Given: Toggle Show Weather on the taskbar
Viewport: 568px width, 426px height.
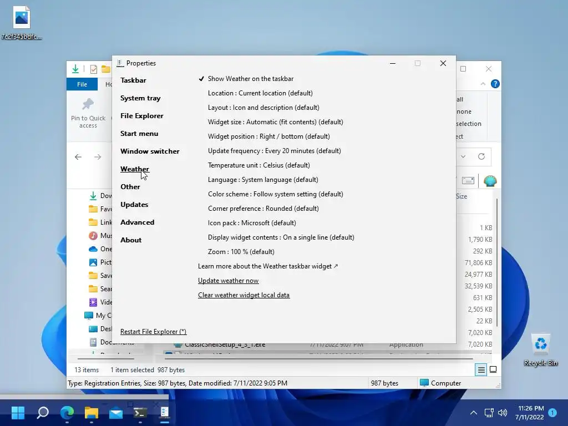Looking at the screenshot, I should click(246, 79).
